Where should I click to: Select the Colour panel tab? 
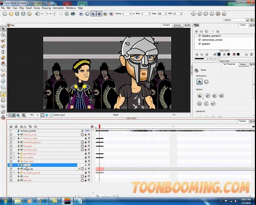[x=243, y=25]
